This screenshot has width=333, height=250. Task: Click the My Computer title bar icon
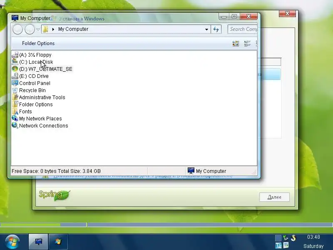pyautogui.click(x=15, y=18)
